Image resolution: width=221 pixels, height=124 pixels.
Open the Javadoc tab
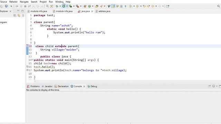(x=47, y=86)
